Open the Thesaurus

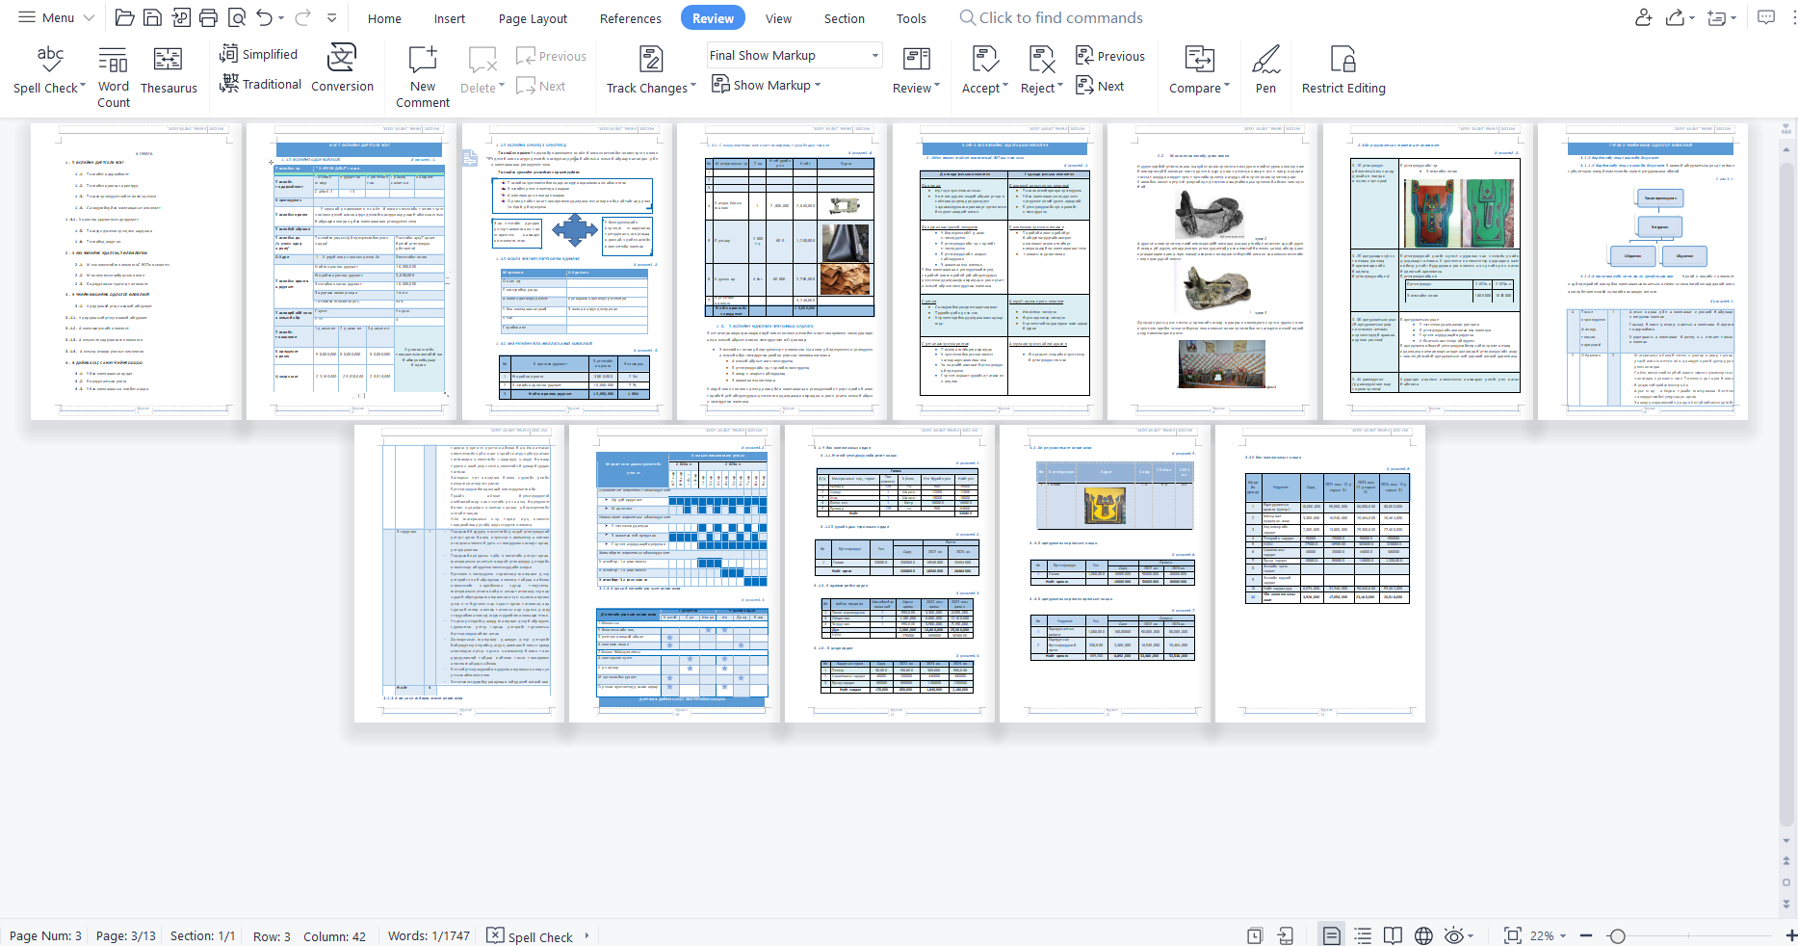[x=169, y=70]
